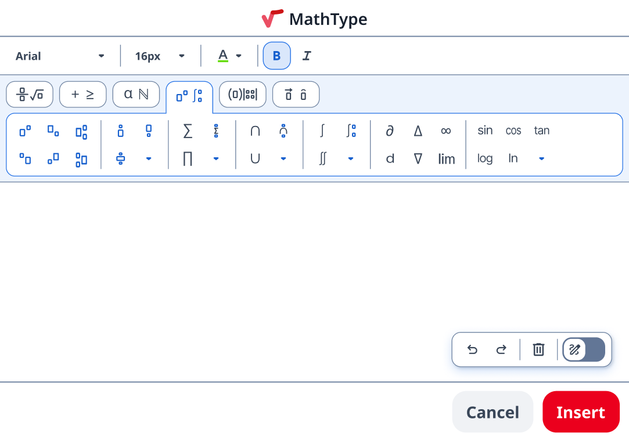
Task: Insert the integral symbol
Action: click(322, 131)
